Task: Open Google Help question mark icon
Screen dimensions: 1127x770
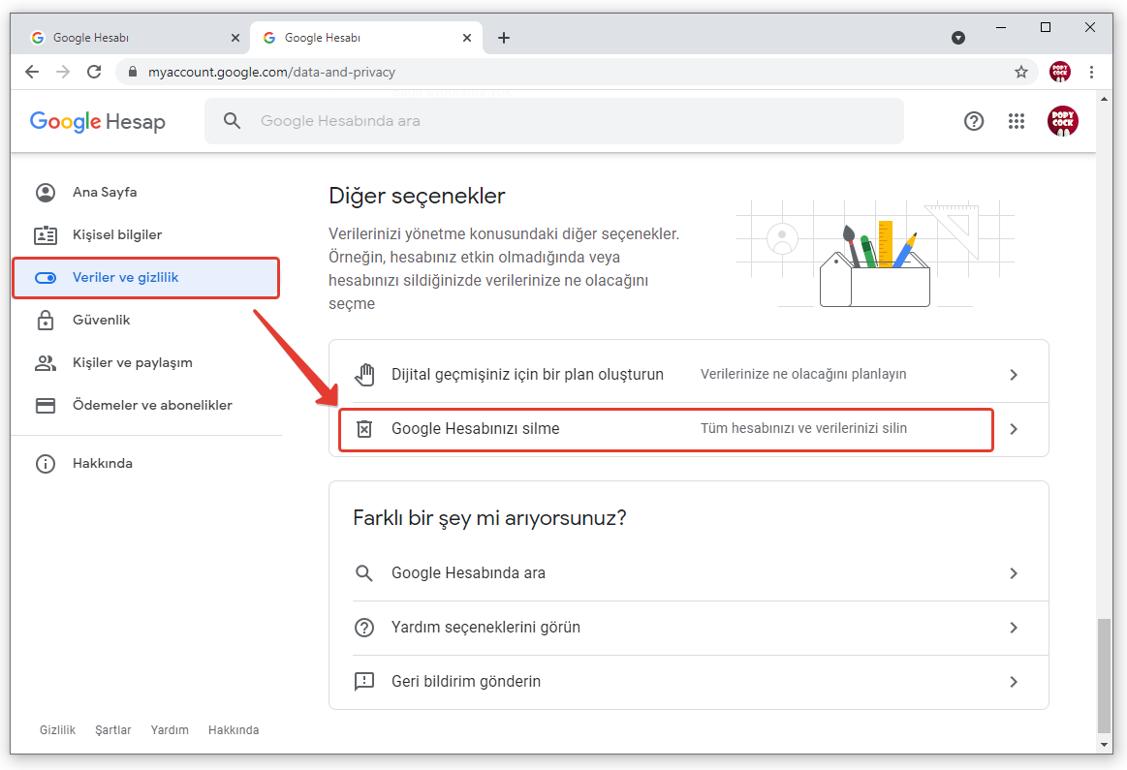Action: (973, 121)
